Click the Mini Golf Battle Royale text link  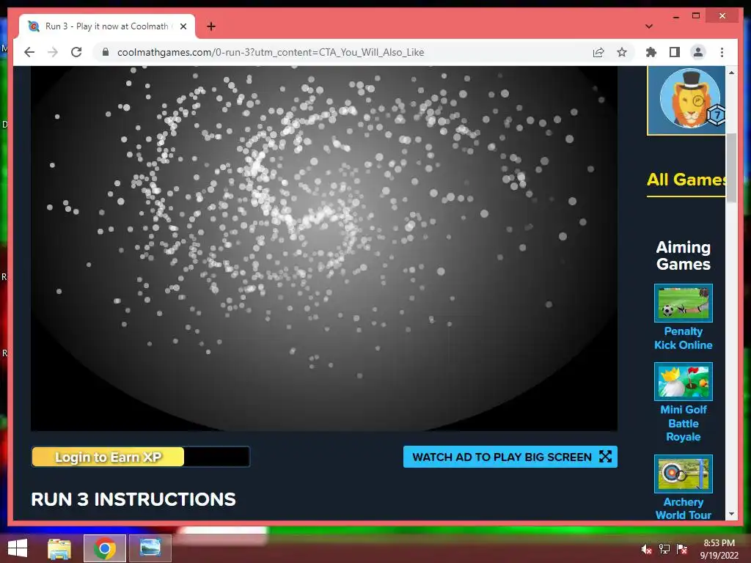pos(683,423)
